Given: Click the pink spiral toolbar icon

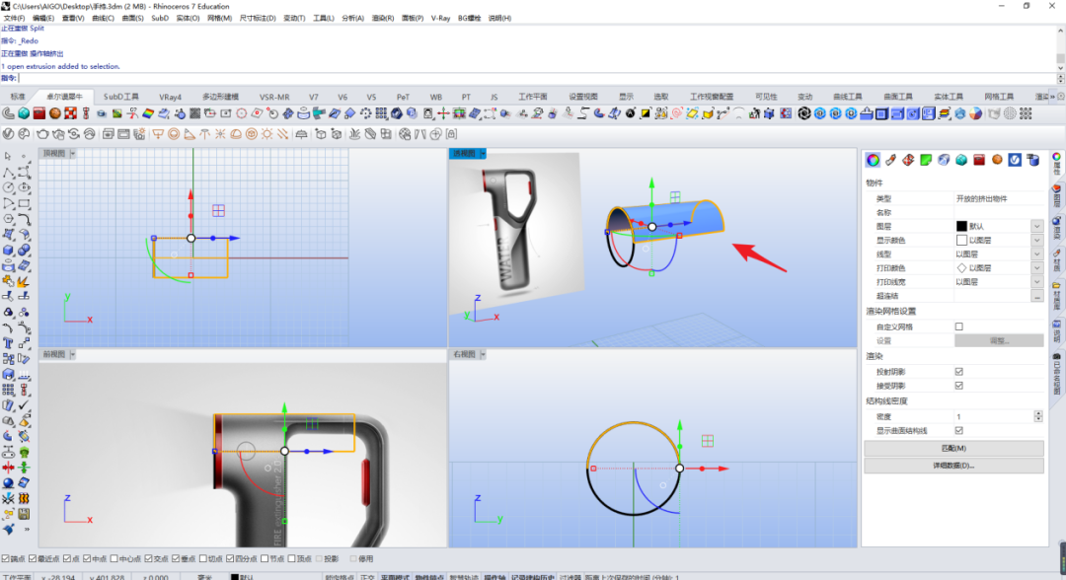Looking at the screenshot, I should tap(676, 113).
